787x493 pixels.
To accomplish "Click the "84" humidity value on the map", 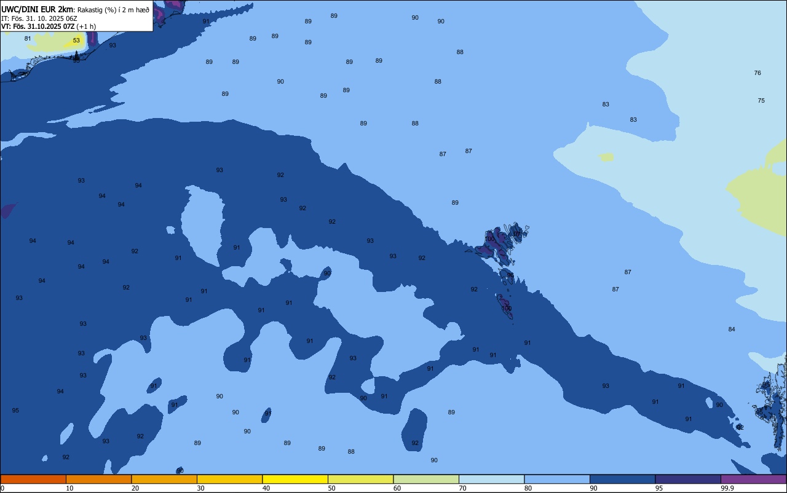I will point(732,329).
